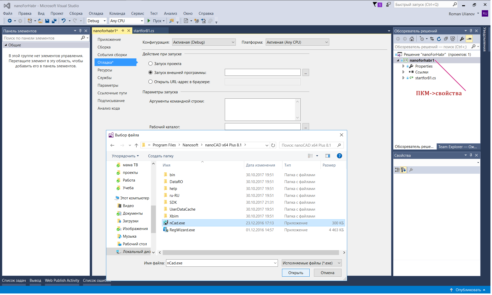
Task: Click the browse button next to Рабочий каталог
Action: pyautogui.click(x=306, y=127)
